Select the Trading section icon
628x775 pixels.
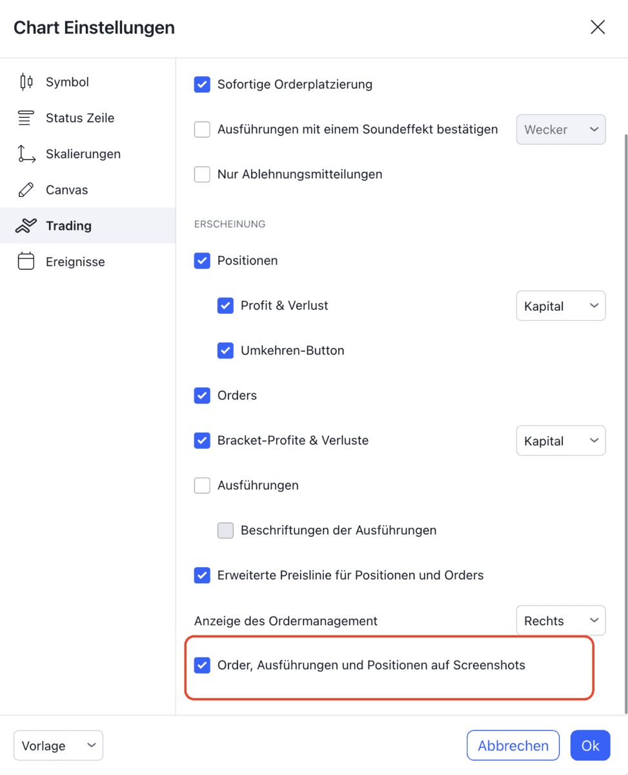[x=25, y=225]
